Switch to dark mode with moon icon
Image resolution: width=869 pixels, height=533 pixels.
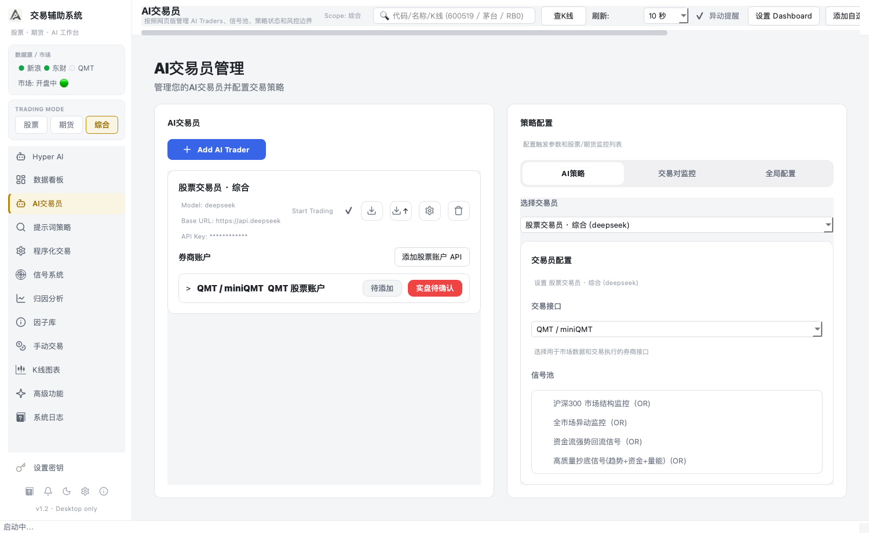point(67,491)
